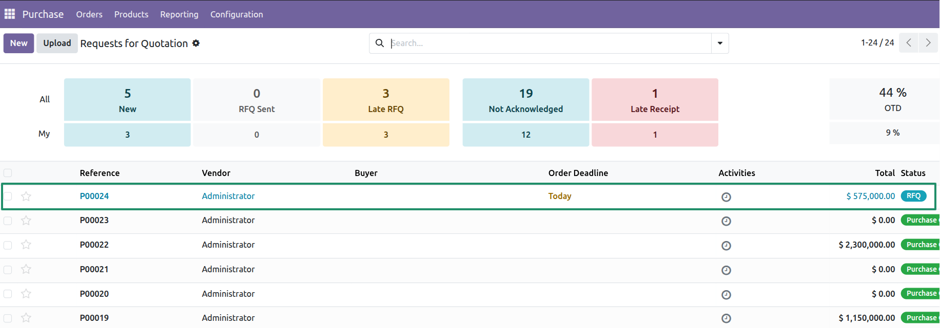Viewport: 940px width, 328px height.
Task: Open the Products menu
Action: pyautogui.click(x=131, y=14)
